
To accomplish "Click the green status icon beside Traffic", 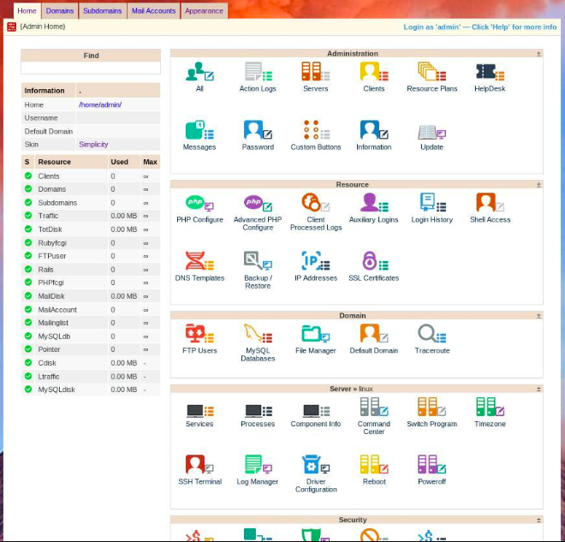I will (x=28, y=216).
